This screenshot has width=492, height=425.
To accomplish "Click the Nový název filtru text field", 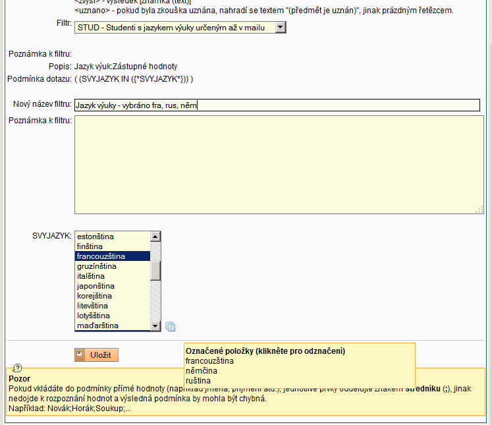I will tap(277, 105).
